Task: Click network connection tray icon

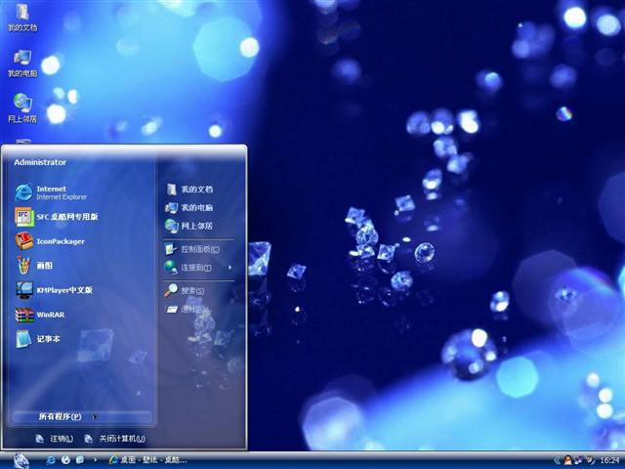Action: (578, 460)
